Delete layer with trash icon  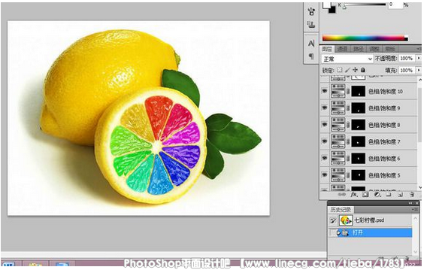(x=412, y=195)
